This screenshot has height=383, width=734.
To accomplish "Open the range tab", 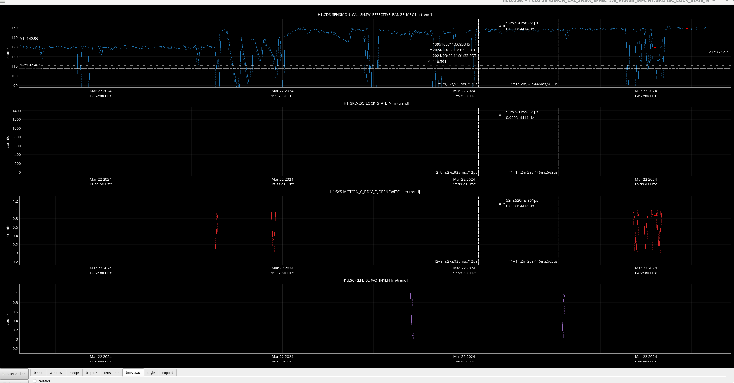I will tap(74, 373).
